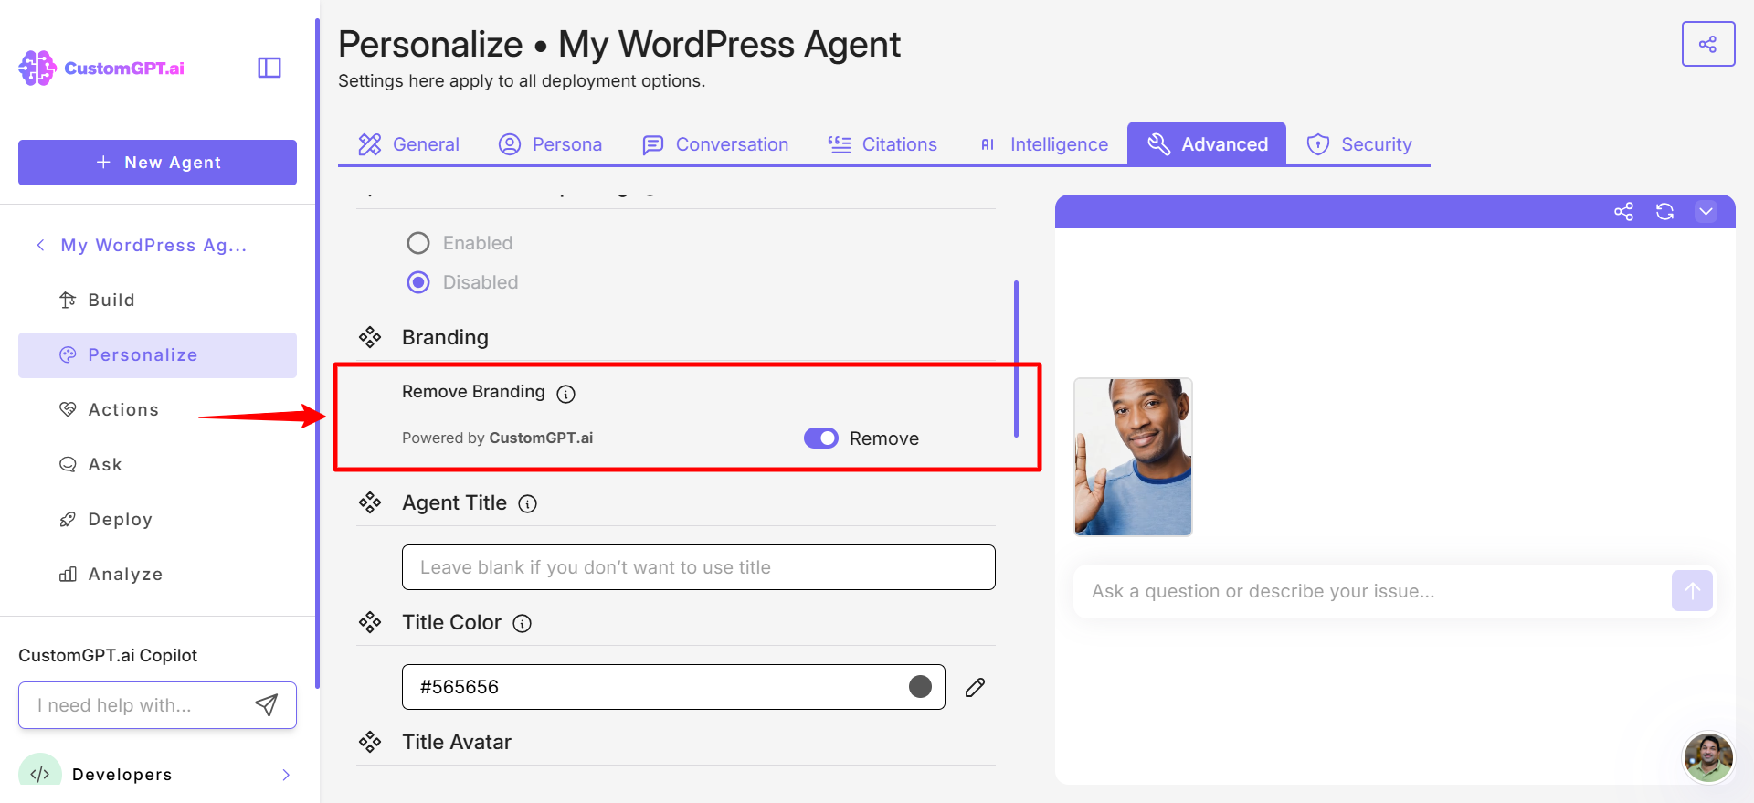Click the gray title color swatch circle
1754x803 pixels.
[x=920, y=687]
